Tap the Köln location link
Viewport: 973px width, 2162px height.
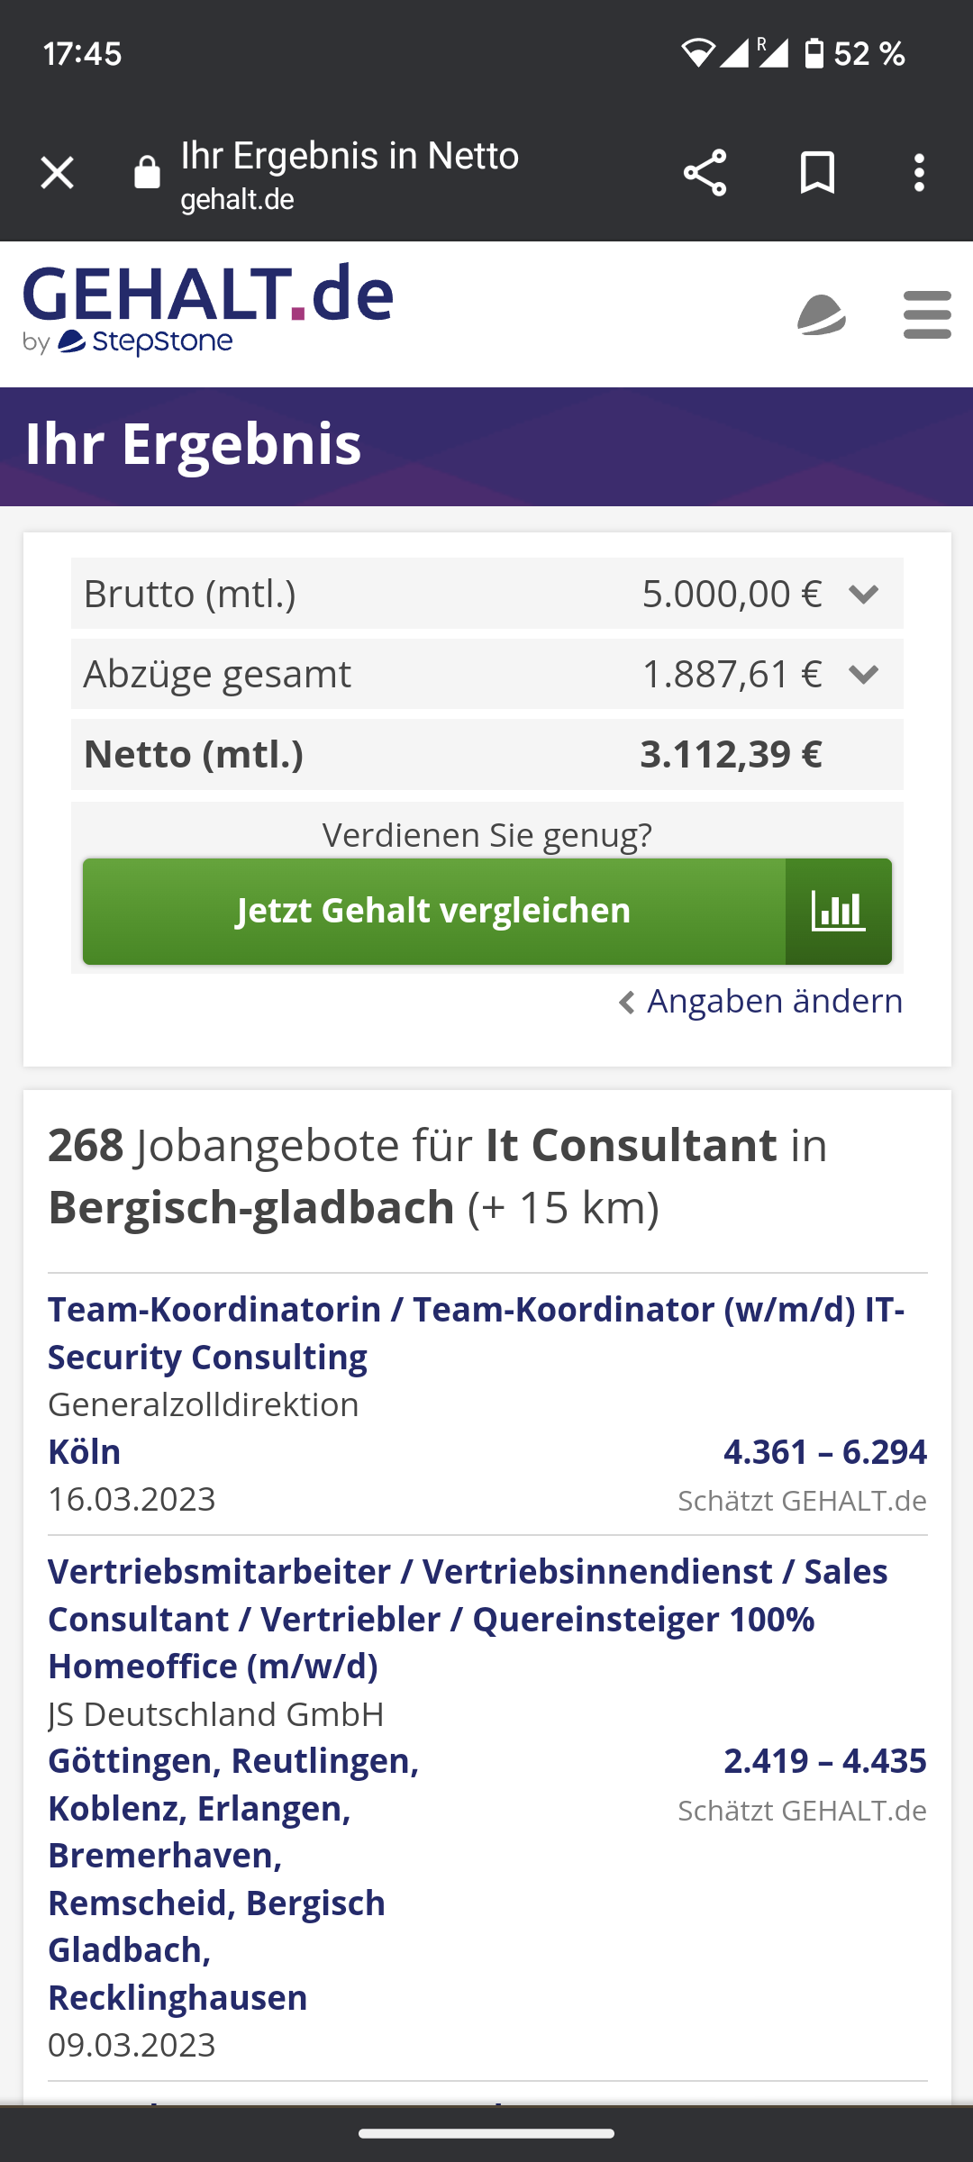coord(85,1452)
